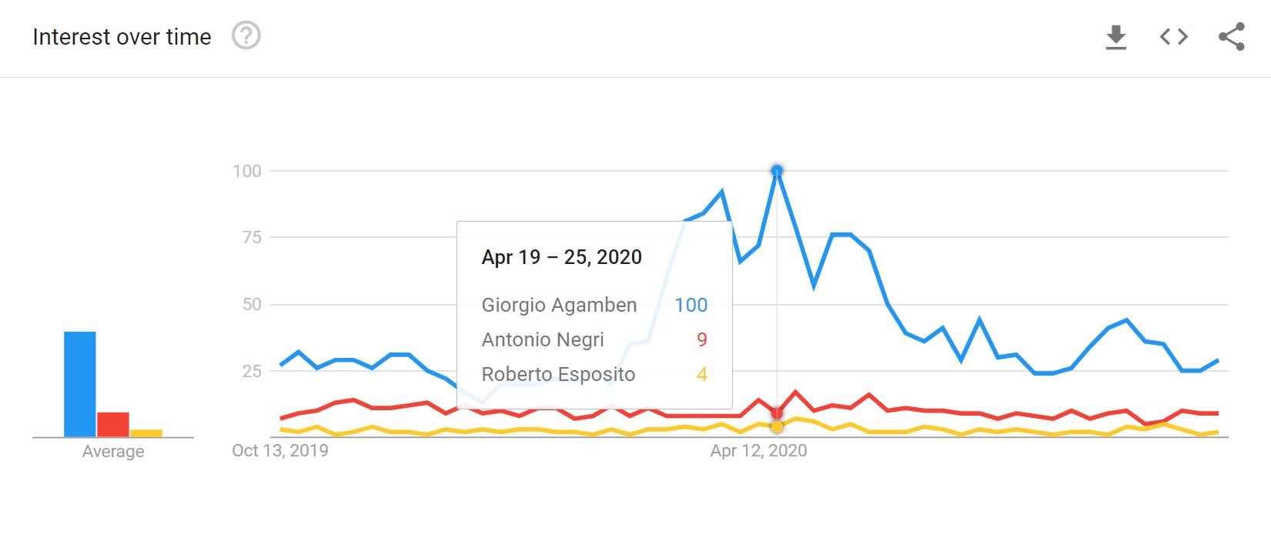Click Antonio Negri in the tooltip
The height and width of the screenshot is (558, 1271).
[543, 339]
